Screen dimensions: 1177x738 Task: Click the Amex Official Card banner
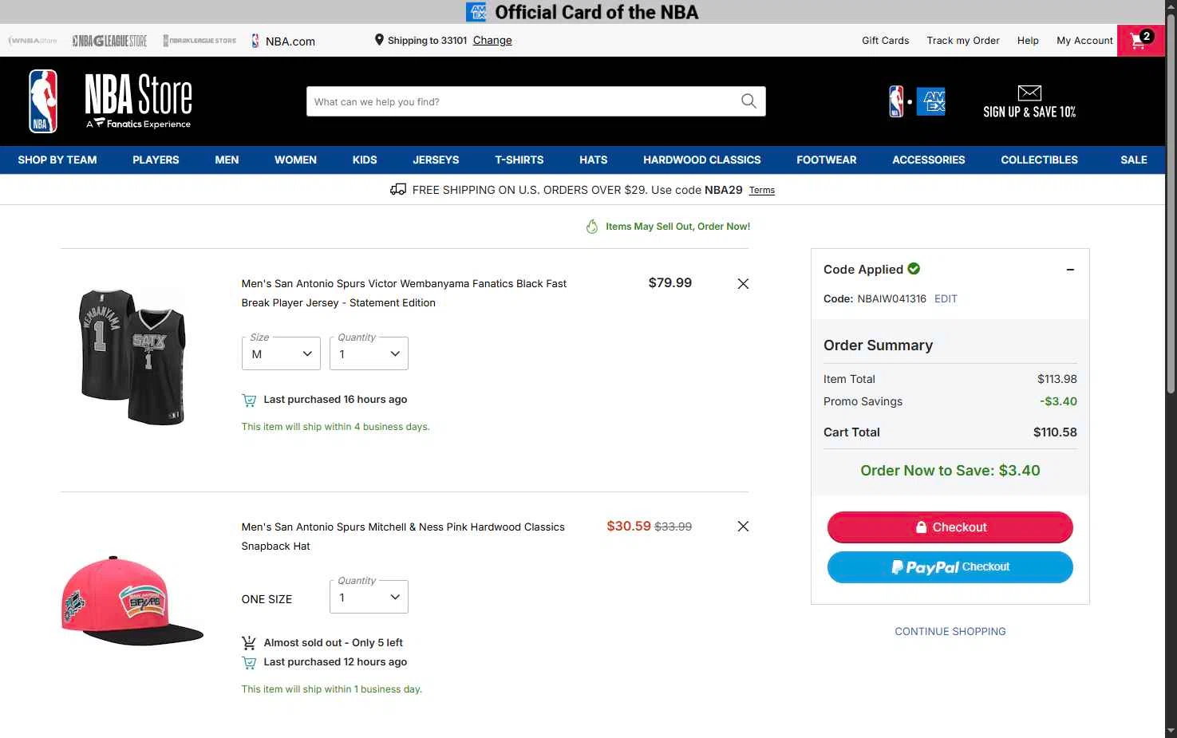tap(583, 12)
